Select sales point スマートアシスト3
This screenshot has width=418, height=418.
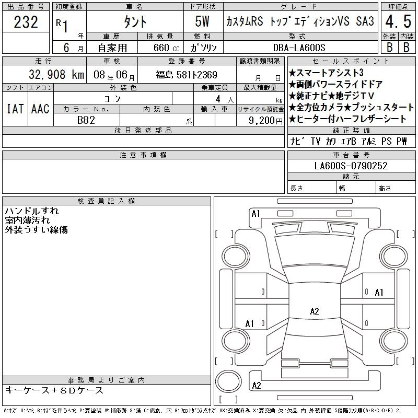click(x=326, y=73)
